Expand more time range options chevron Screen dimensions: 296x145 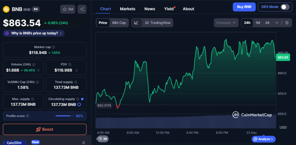tap(277, 23)
